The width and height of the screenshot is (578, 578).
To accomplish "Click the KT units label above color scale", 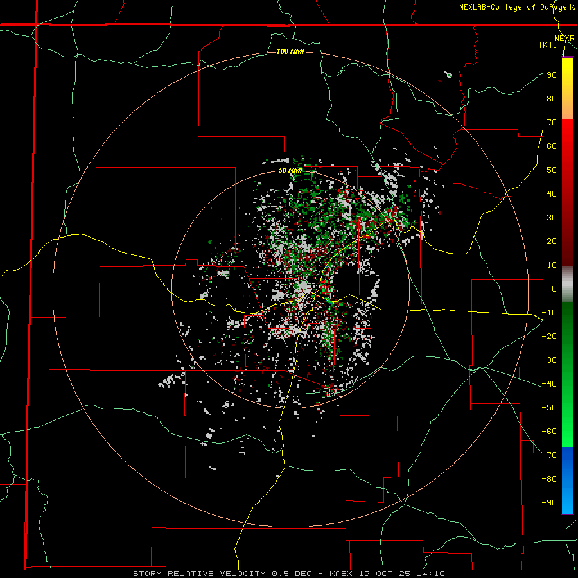I will (x=548, y=44).
